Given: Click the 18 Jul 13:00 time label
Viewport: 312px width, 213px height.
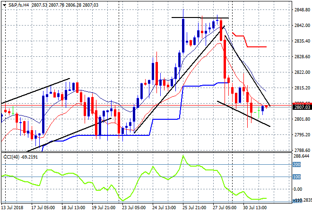Looking at the screenshot, I should pos(73,208).
